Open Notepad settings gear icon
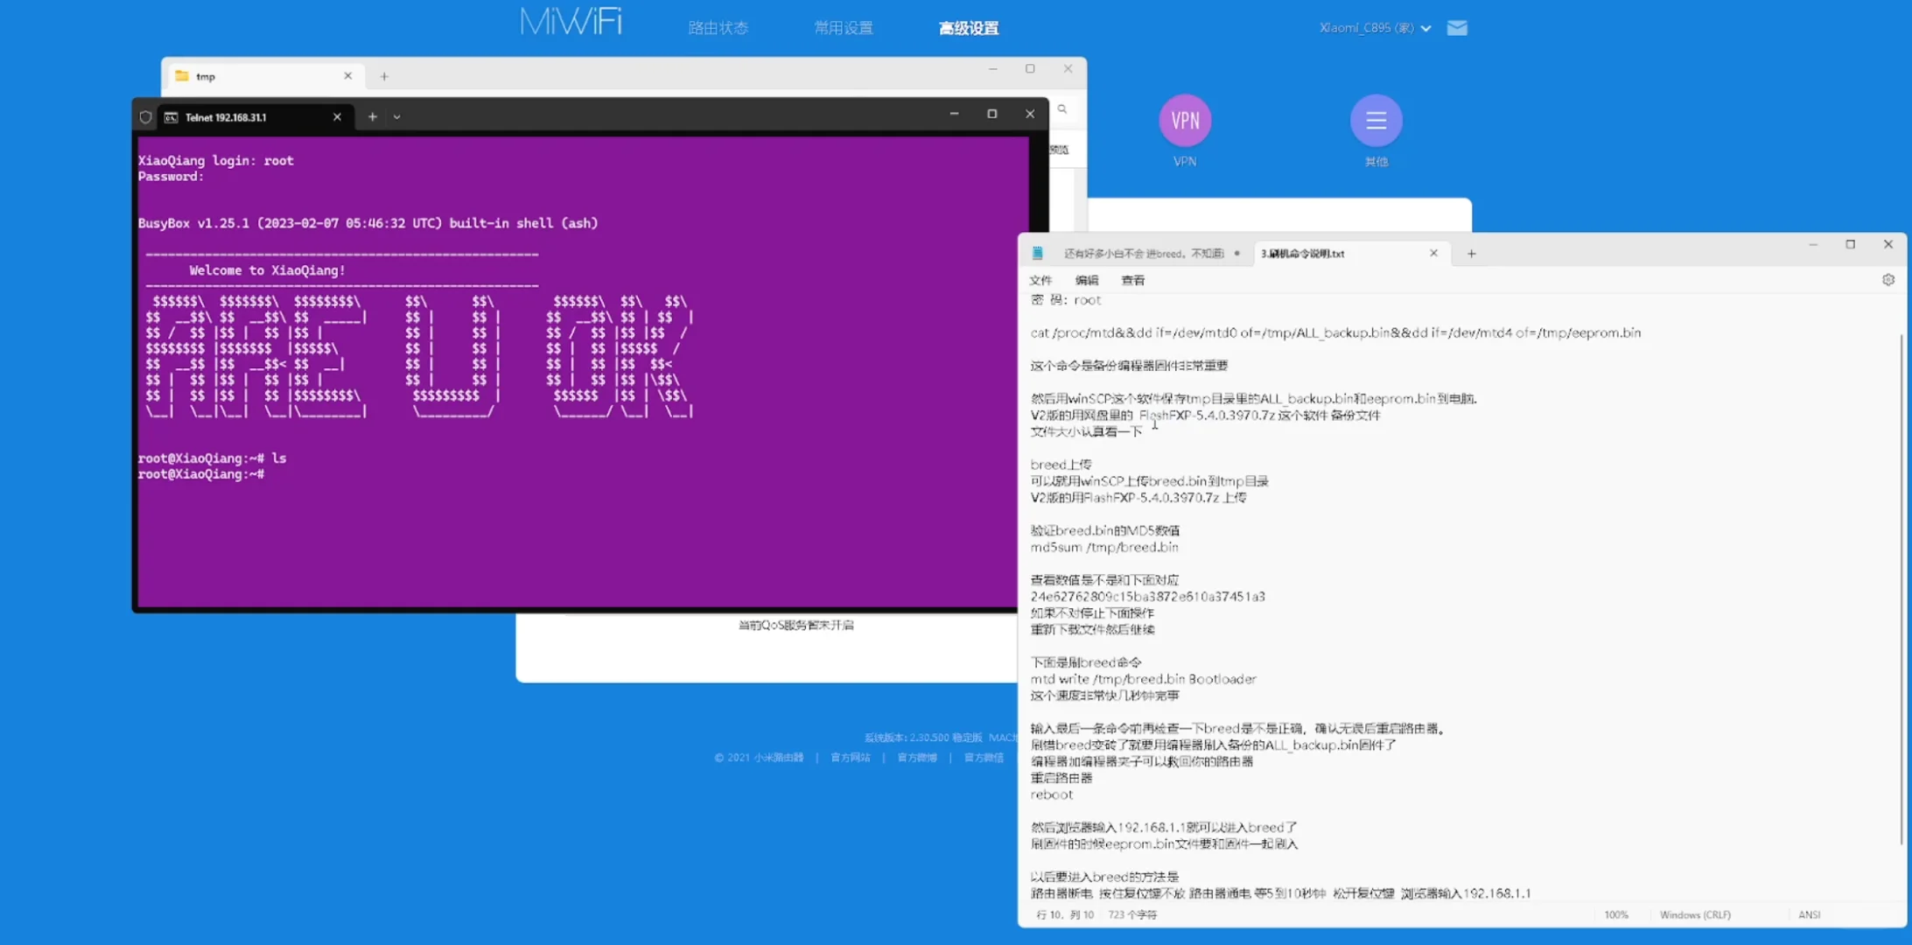 [1887, 280]
